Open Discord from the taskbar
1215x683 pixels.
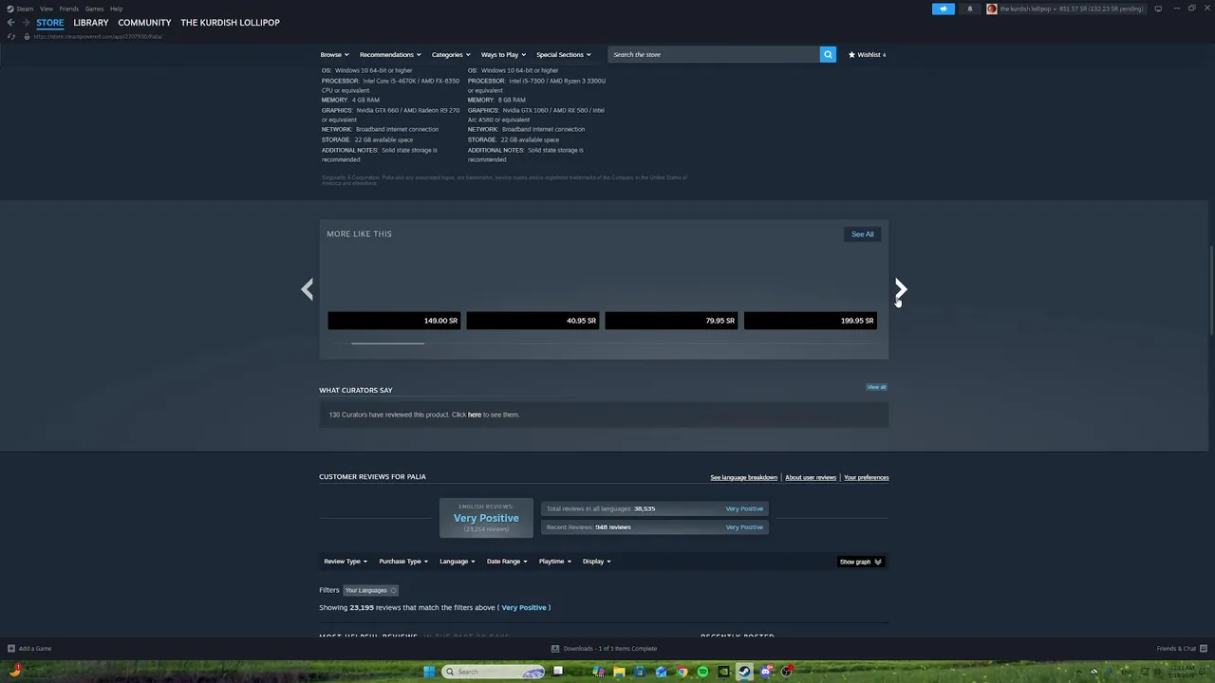[x=765, y=672]
